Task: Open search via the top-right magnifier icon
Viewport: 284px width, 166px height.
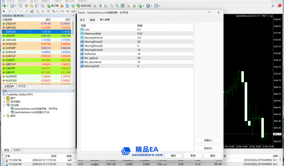Action: pos(273,6)
